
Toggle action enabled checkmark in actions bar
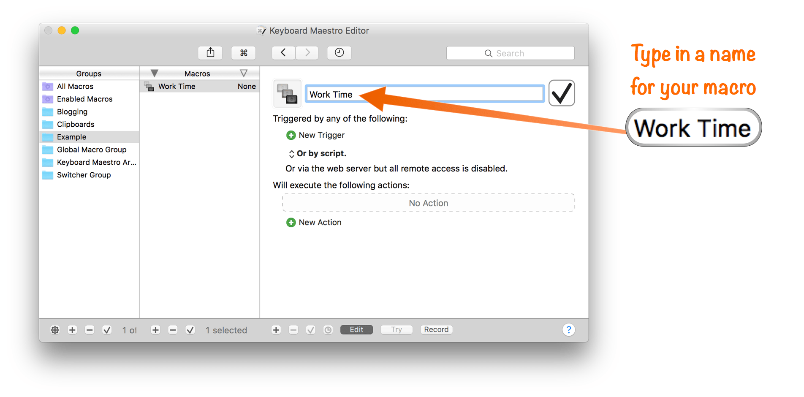click(311, 330)
